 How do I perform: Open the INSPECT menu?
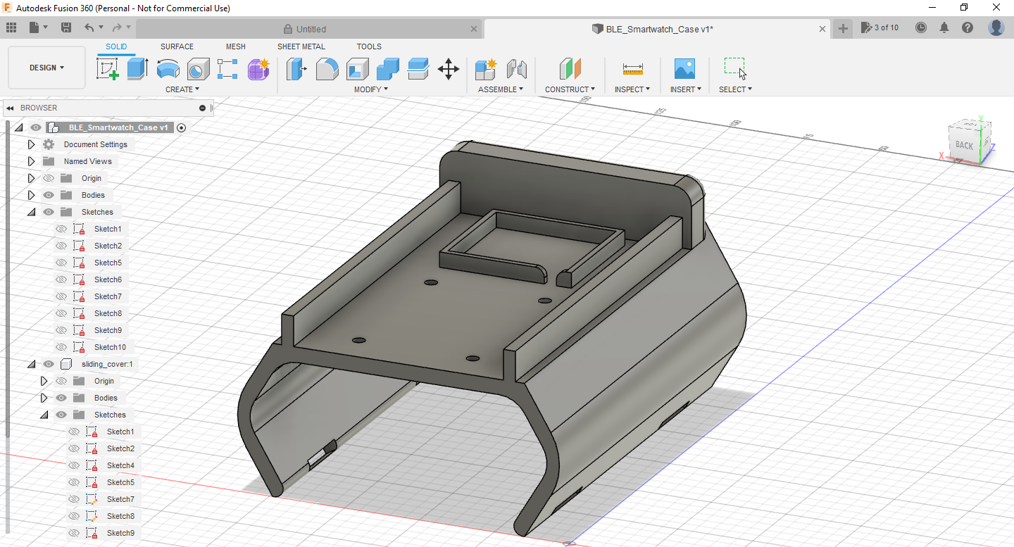coord(632,89)
